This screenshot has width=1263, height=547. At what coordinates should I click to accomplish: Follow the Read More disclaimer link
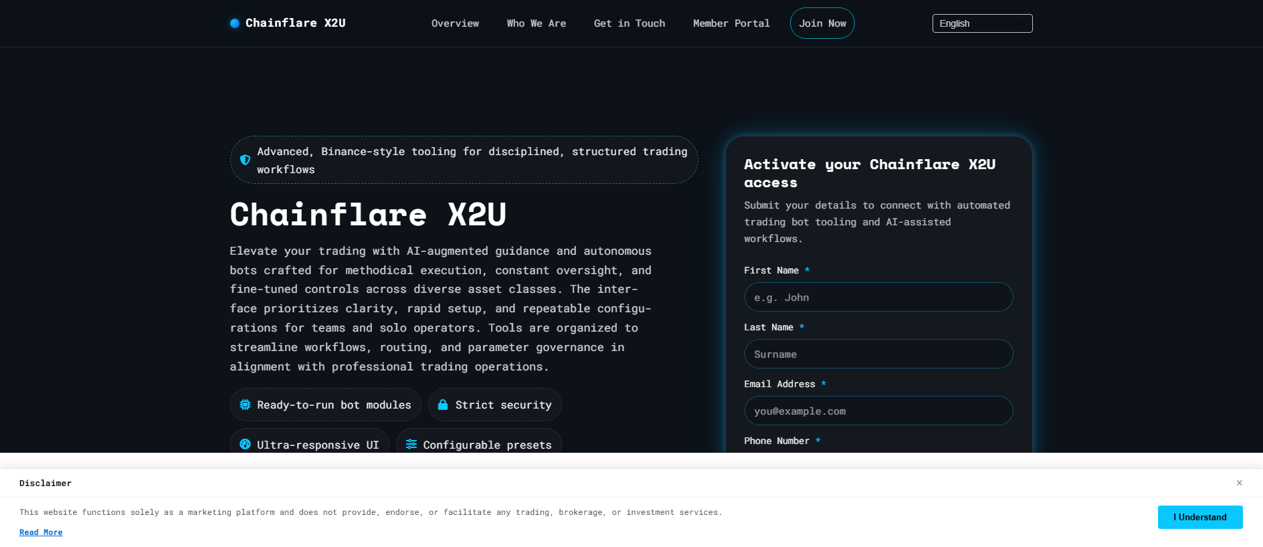pyautogui.click(x=41, y=532)
